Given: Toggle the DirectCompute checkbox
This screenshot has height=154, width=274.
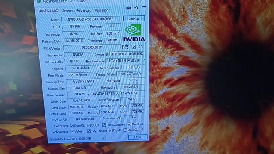Looking at the screenshot, I should coord(104,125).
